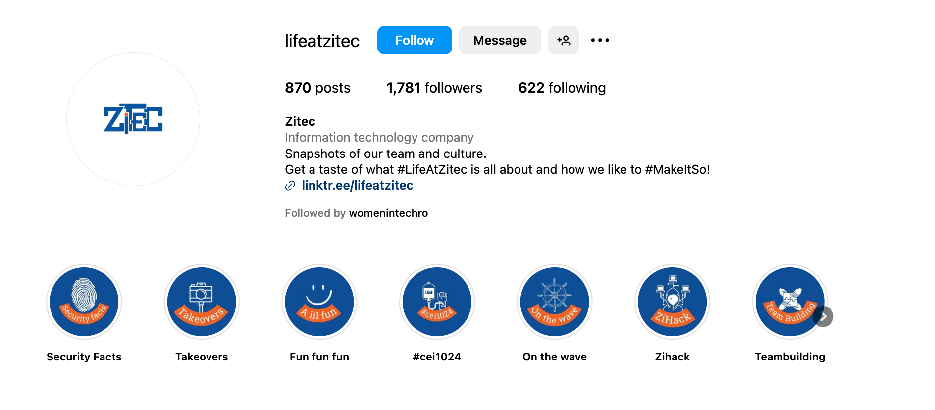The width and height of the screenshot is (935, 410).
Task: Open womenintechro profile link
Action: tap(388, 213)
